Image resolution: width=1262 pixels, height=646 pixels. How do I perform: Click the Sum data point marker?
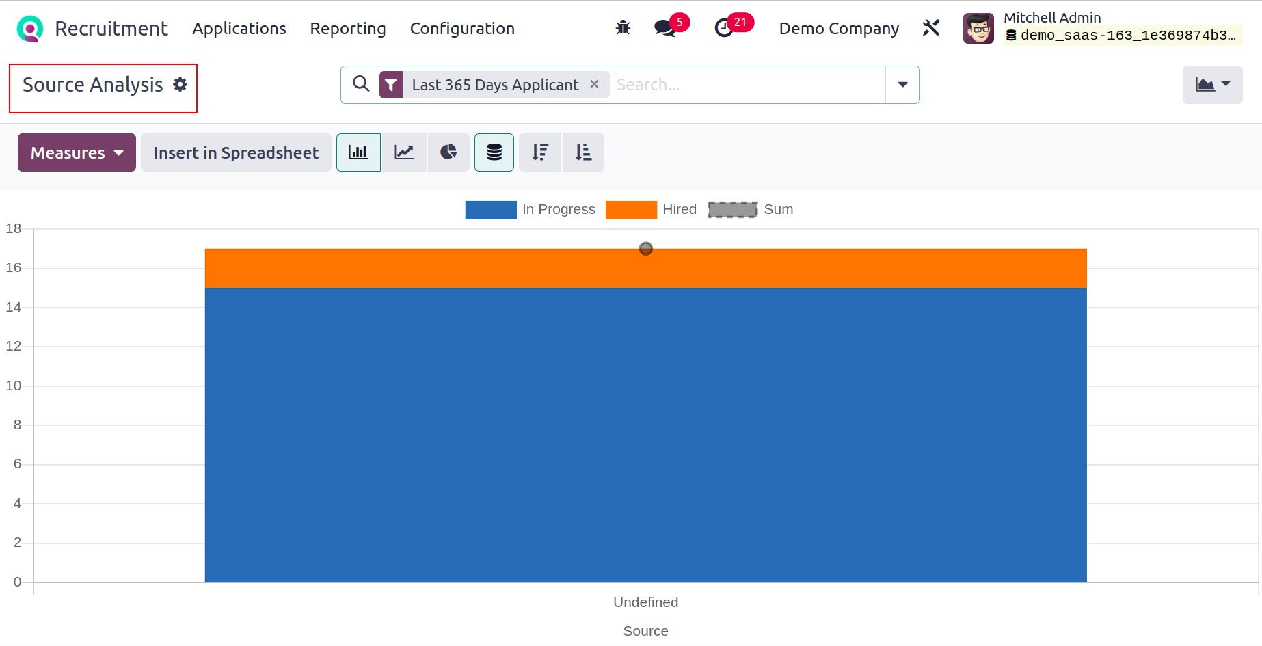[645, 249]
